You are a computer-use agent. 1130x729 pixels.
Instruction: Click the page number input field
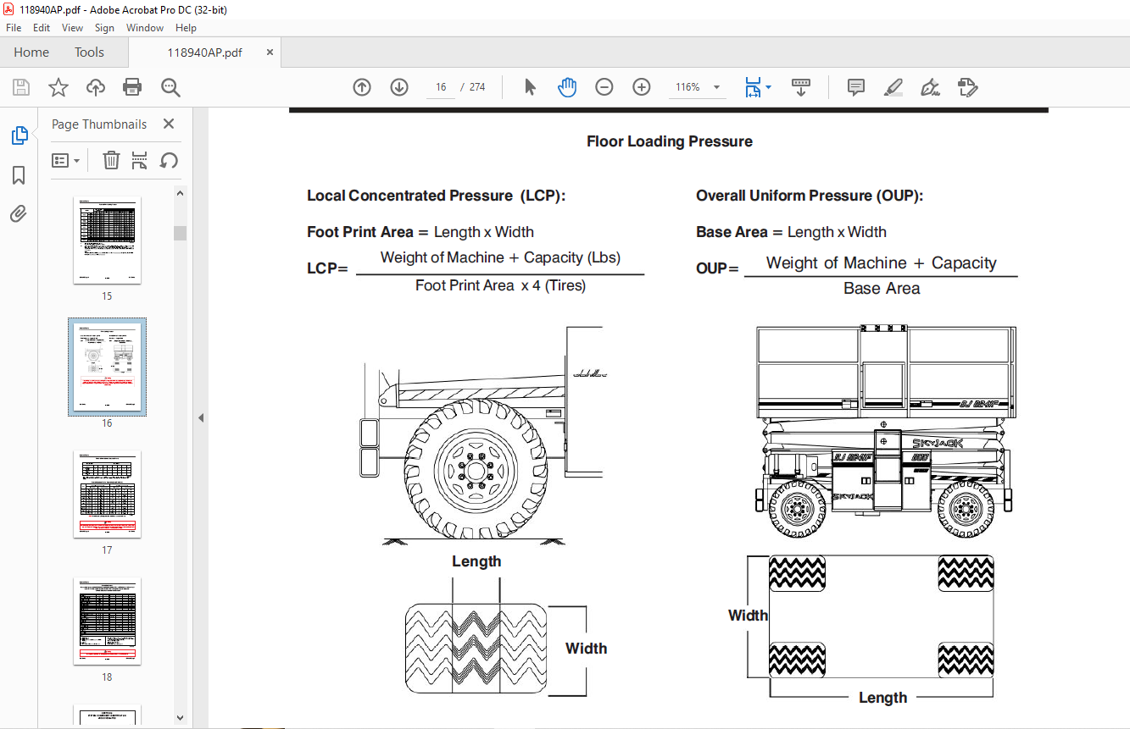tap(441, 87)
